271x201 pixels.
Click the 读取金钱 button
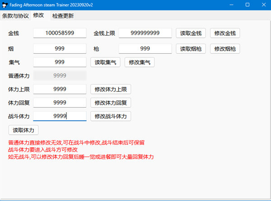191,33
